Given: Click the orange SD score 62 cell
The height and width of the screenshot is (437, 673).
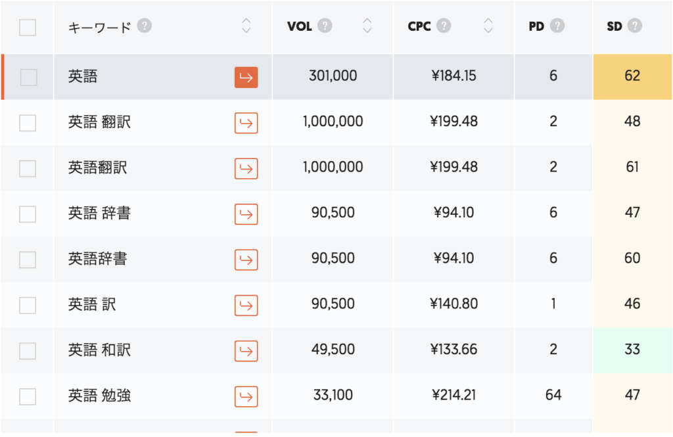Looking at the screenshot, I should (632, 76).
